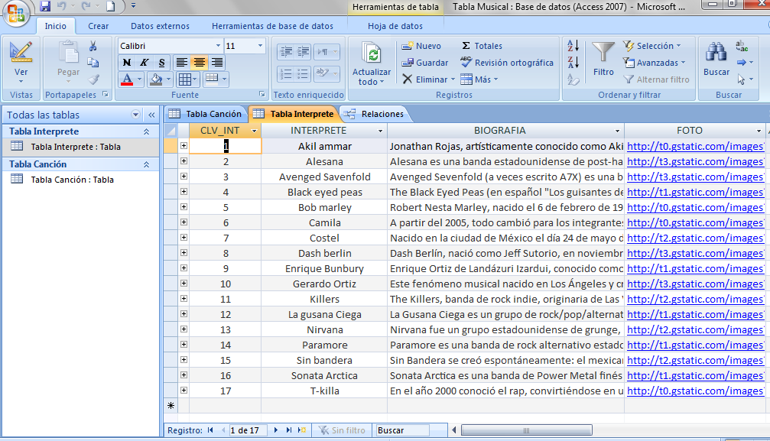Click the new blank record navigation icon
Viewport: 770px width, 441px height.
[x=302, y=430]
